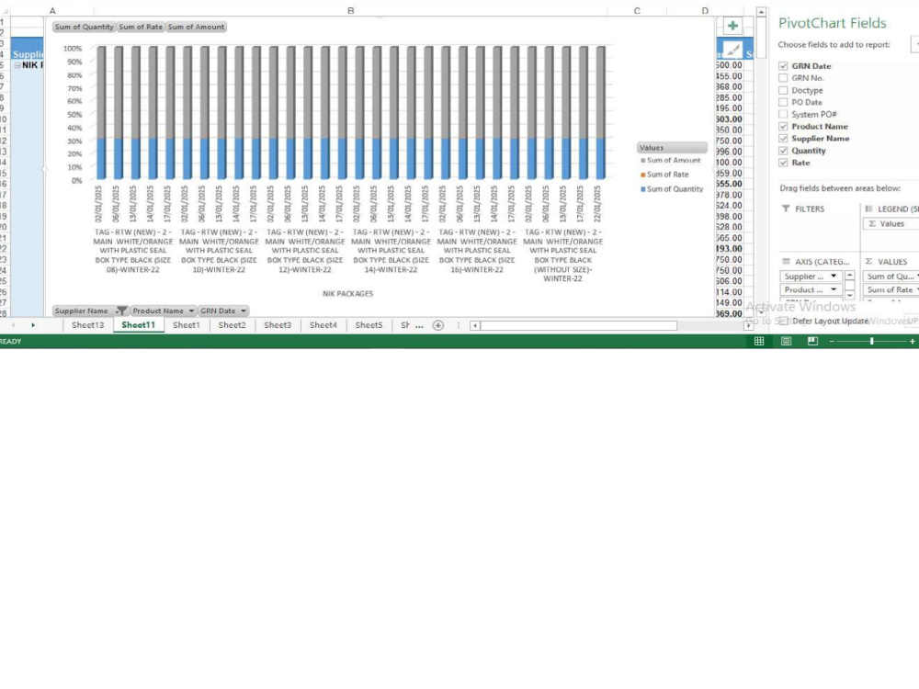919x689 pixels.
Task: Open the Sum of Qu... values field
Action: (x=891, y=276)
